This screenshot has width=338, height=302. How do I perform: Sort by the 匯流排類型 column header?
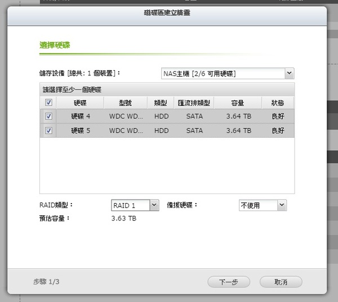(194, 103)
